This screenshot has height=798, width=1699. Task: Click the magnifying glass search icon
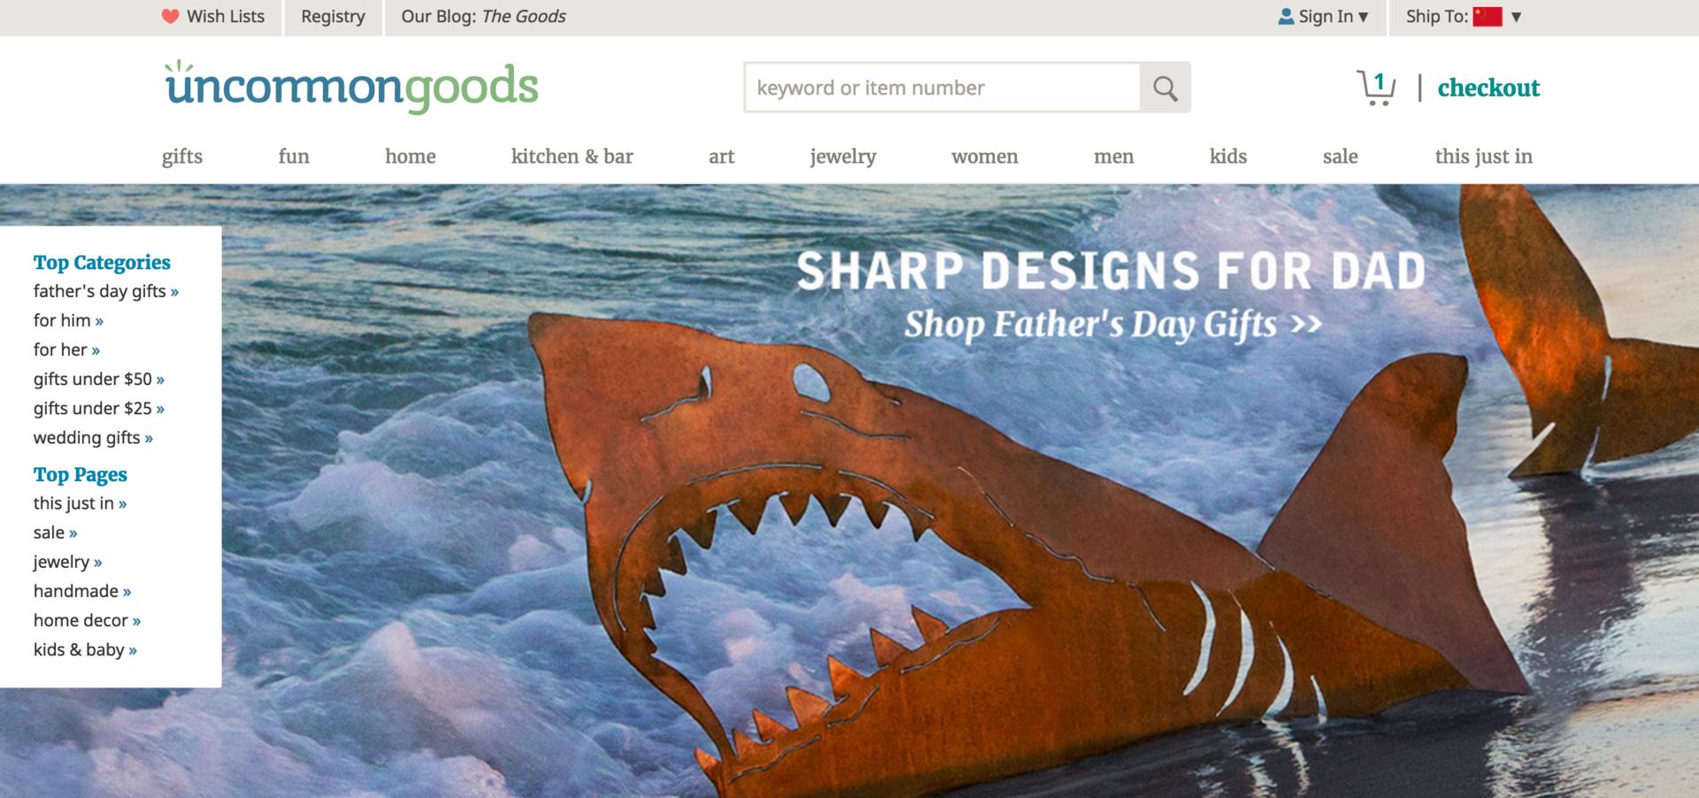point(1165,88)
